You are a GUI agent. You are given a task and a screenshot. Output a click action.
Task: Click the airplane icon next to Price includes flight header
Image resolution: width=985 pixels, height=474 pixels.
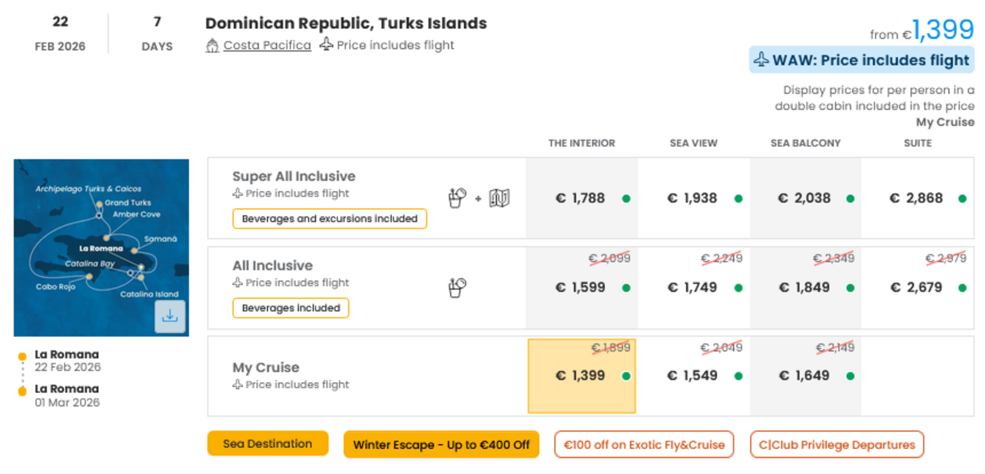coord(326,44)
